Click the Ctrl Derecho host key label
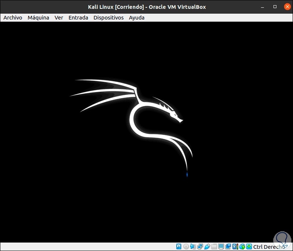293x251 pixels. [269, 247]
